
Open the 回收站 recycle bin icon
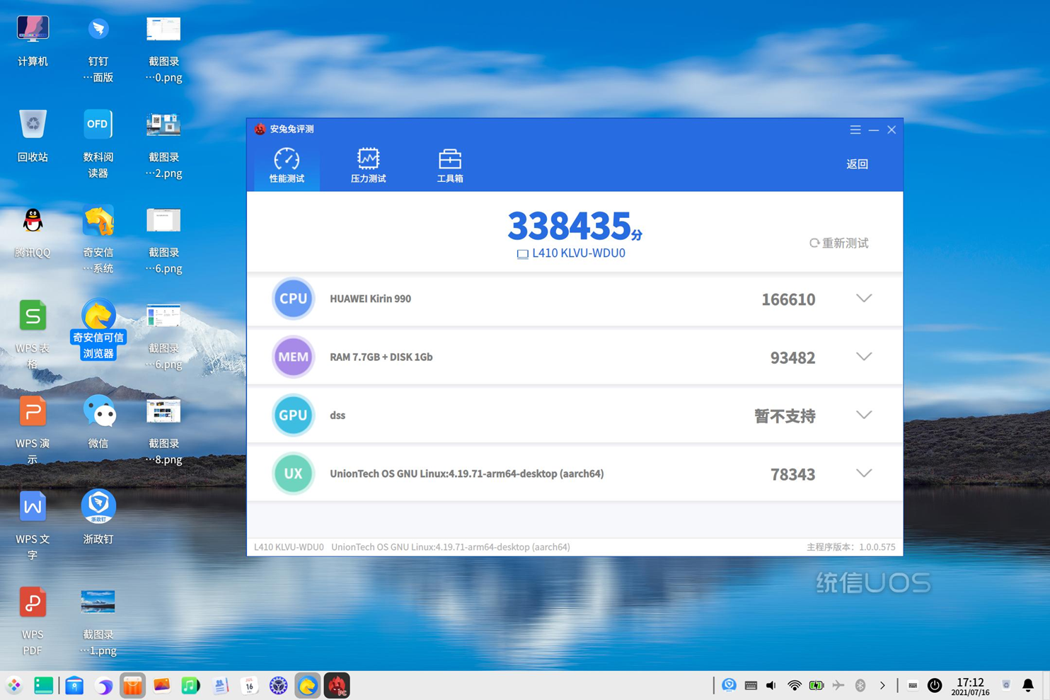click(x=33, y=137)
